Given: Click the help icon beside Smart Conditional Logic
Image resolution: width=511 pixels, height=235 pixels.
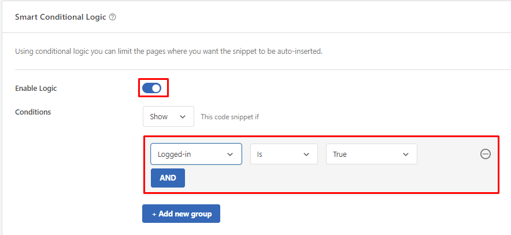Looking at the screenshot, I should tap(113, 17).
